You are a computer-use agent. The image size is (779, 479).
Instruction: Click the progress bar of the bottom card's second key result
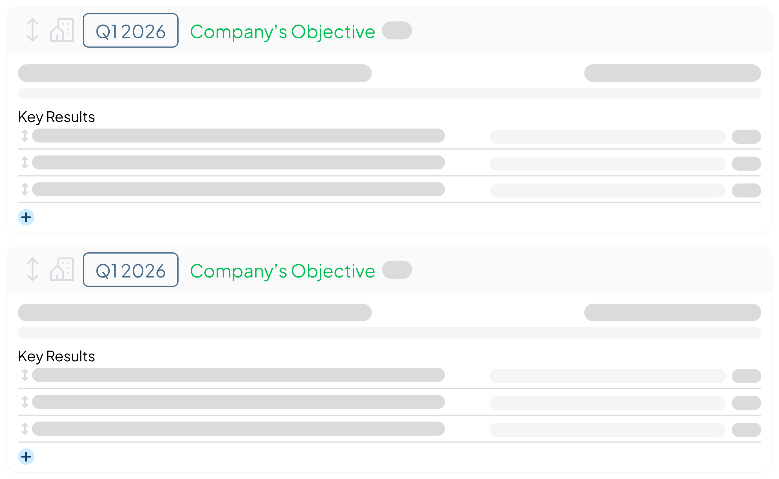pos(608,403)
